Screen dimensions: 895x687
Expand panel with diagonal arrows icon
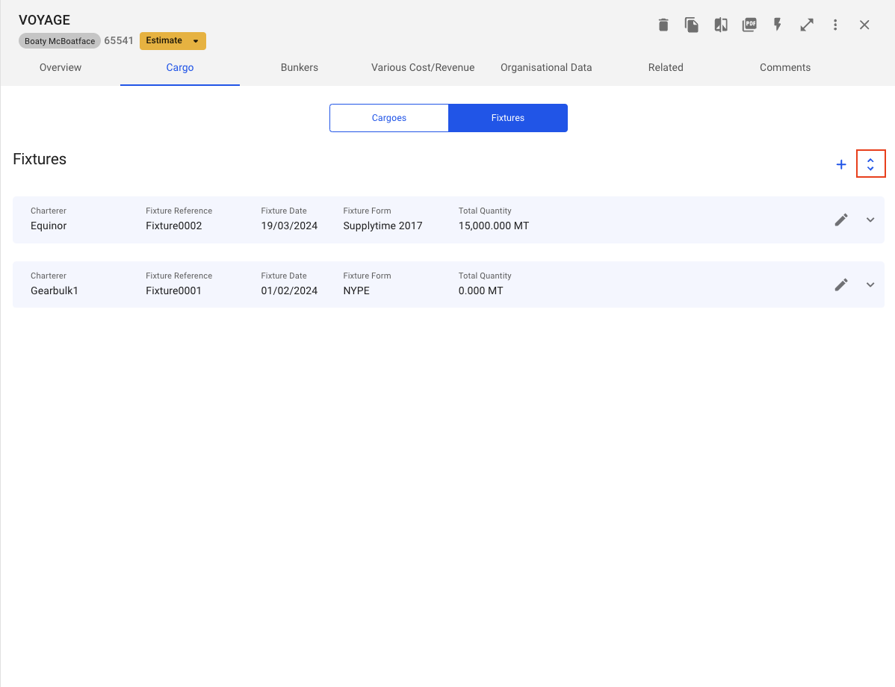point(807,25)
